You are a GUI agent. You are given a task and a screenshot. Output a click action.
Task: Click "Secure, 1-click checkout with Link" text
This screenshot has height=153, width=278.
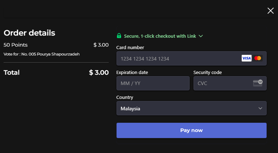coord(160,36)
